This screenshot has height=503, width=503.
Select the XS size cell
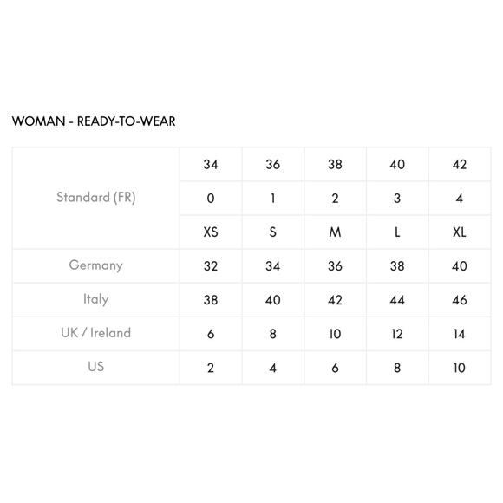pos(211,232)
